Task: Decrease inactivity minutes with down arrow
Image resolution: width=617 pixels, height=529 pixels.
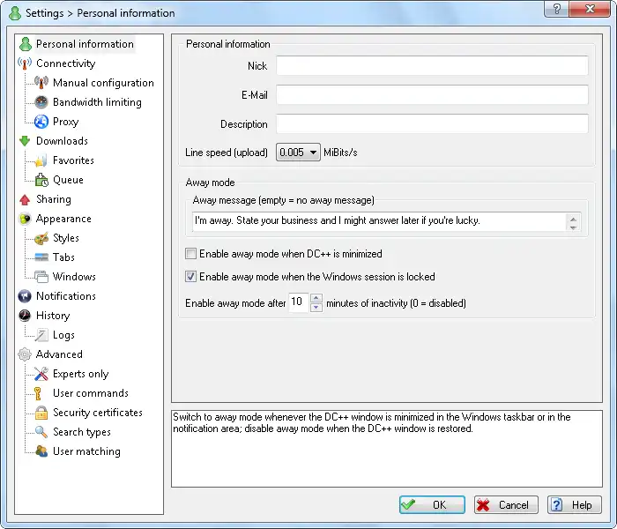Action: click(316, 308)
